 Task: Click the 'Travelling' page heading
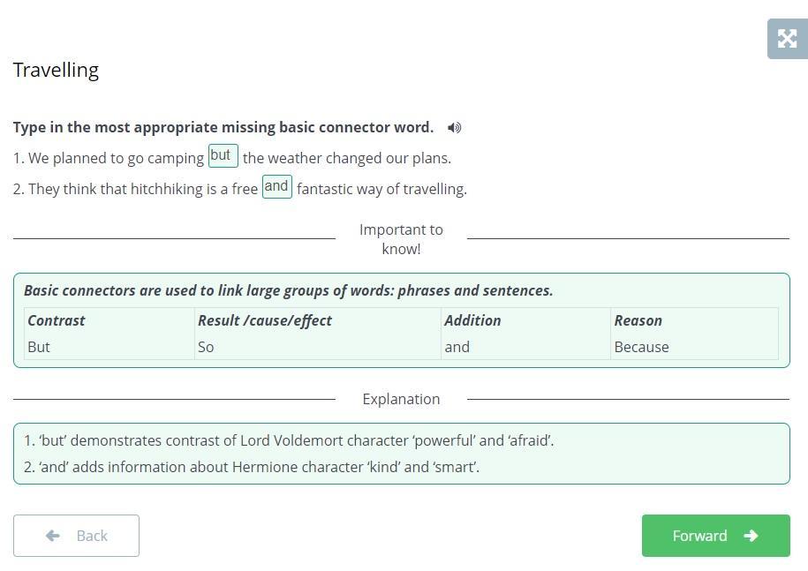tap(56, 70)
